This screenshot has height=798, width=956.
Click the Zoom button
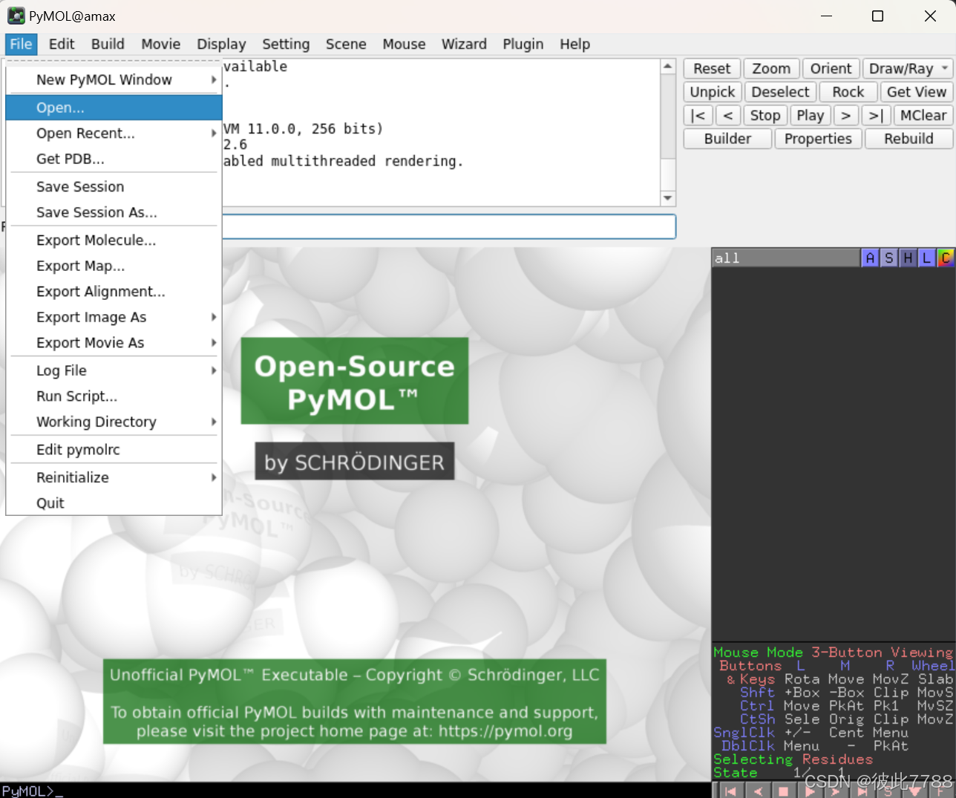pyautogui.click(x=771, y=68)
